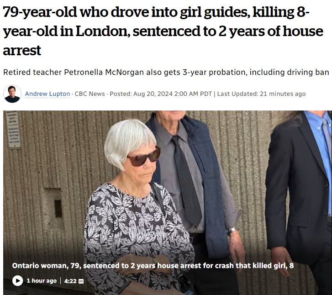Click the 1 hour ago video label

tap(42, 281)
